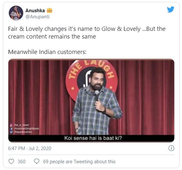This screenshot has height=170, width=182.
Task: Open the tweet info icon
Action: click(171, 148)
